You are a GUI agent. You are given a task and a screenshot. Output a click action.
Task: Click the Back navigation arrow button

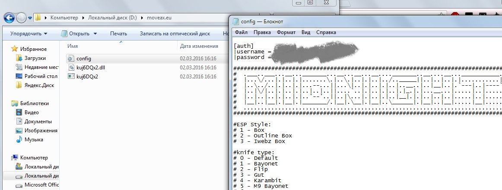pos(10,18)
